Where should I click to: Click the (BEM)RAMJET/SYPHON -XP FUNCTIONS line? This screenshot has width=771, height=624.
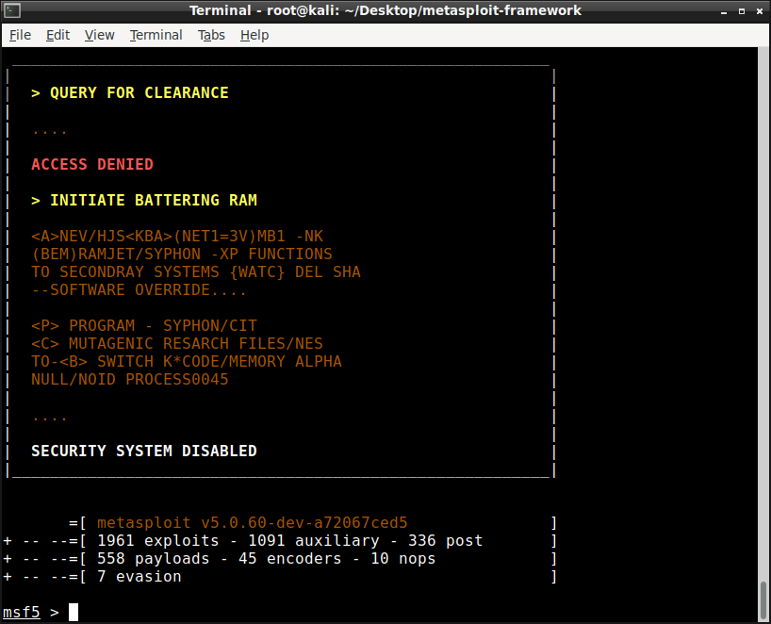tap(182, 255)
